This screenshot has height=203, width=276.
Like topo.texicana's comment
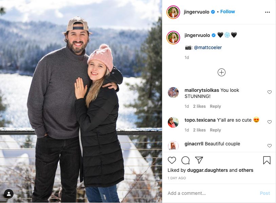(270, 122)
